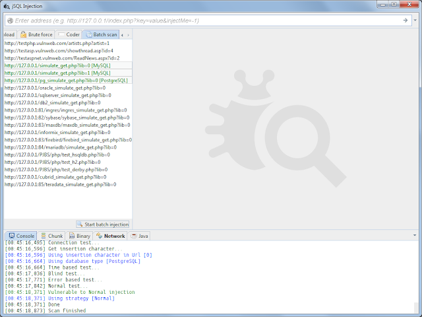Select the test_hsqldb.php URL
Screen dimensions: 422x317
[x=68, y=155]
